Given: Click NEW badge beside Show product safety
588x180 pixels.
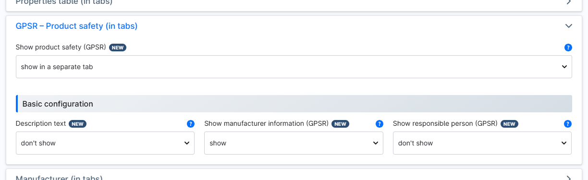Looking at the screenshot, I should point(118,48).
